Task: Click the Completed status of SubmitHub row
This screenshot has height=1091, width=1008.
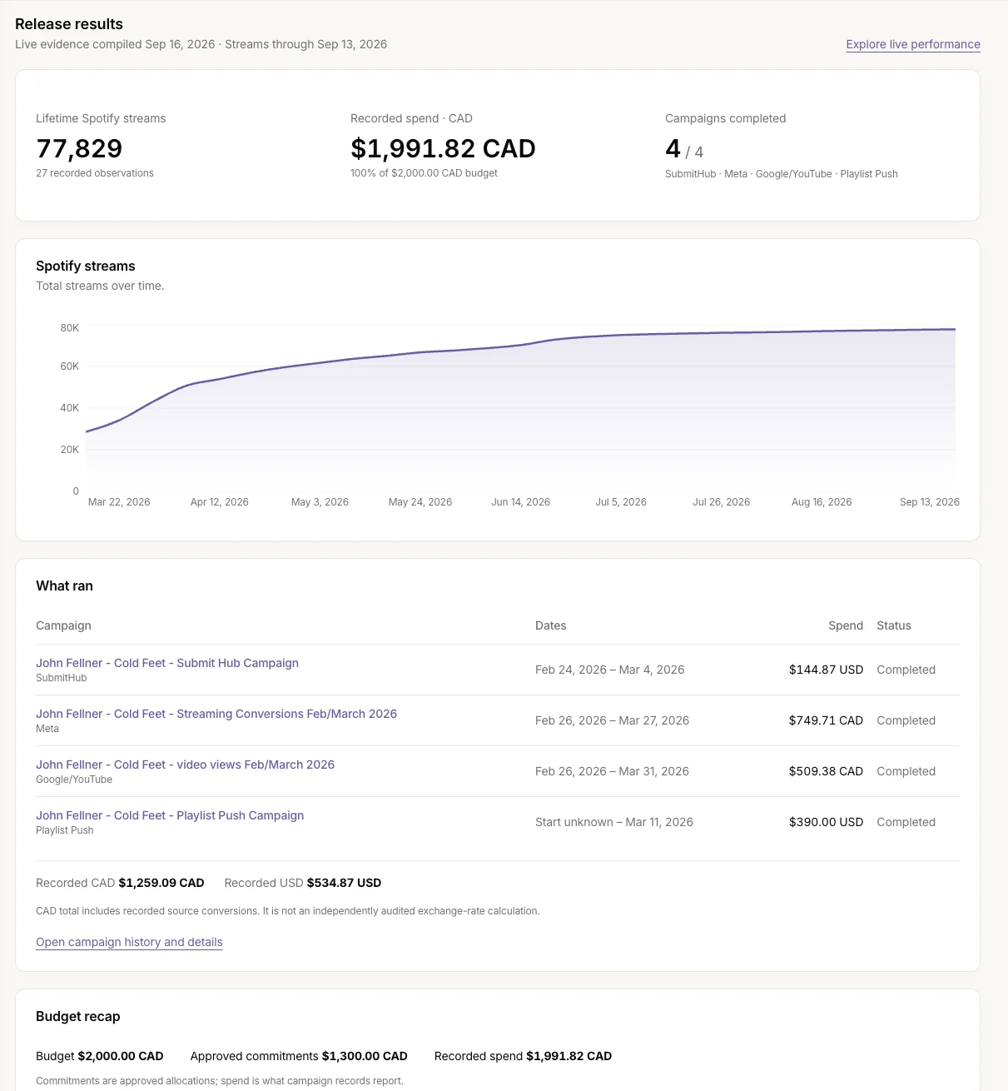Action: [x=906, y=670]
